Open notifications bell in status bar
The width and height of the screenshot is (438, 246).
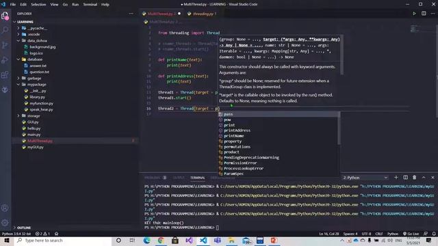pos(434,234)
